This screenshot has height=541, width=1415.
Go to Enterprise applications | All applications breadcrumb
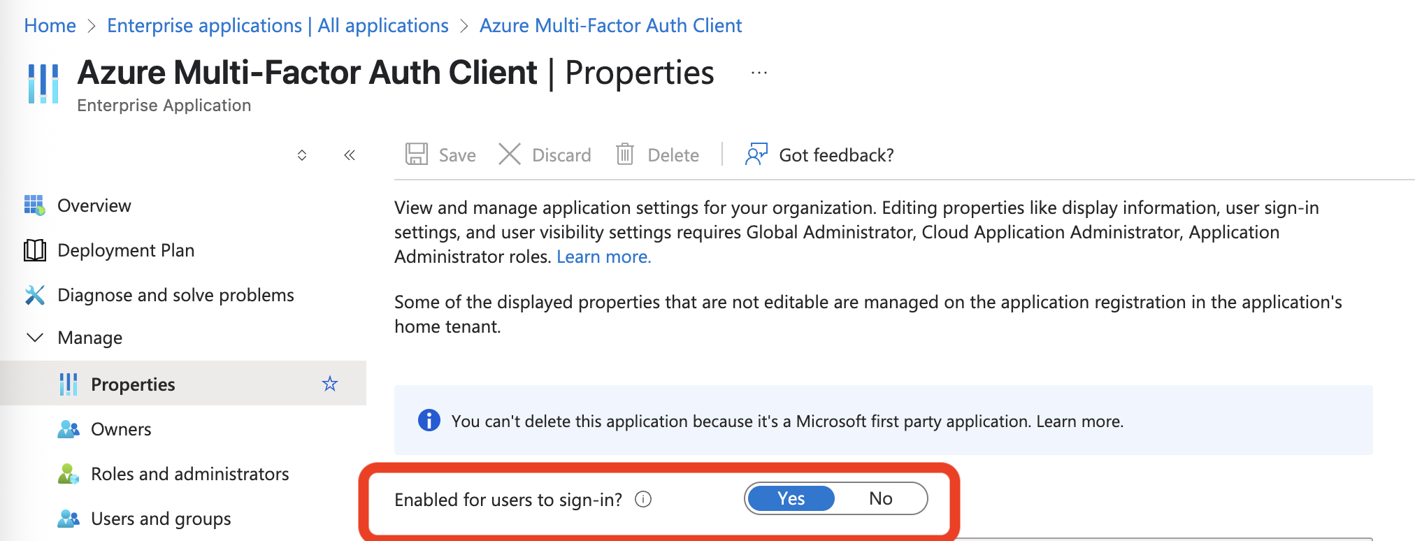click(x=278, y=26)
